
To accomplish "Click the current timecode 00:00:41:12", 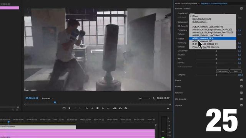I will tap(32, 98).
